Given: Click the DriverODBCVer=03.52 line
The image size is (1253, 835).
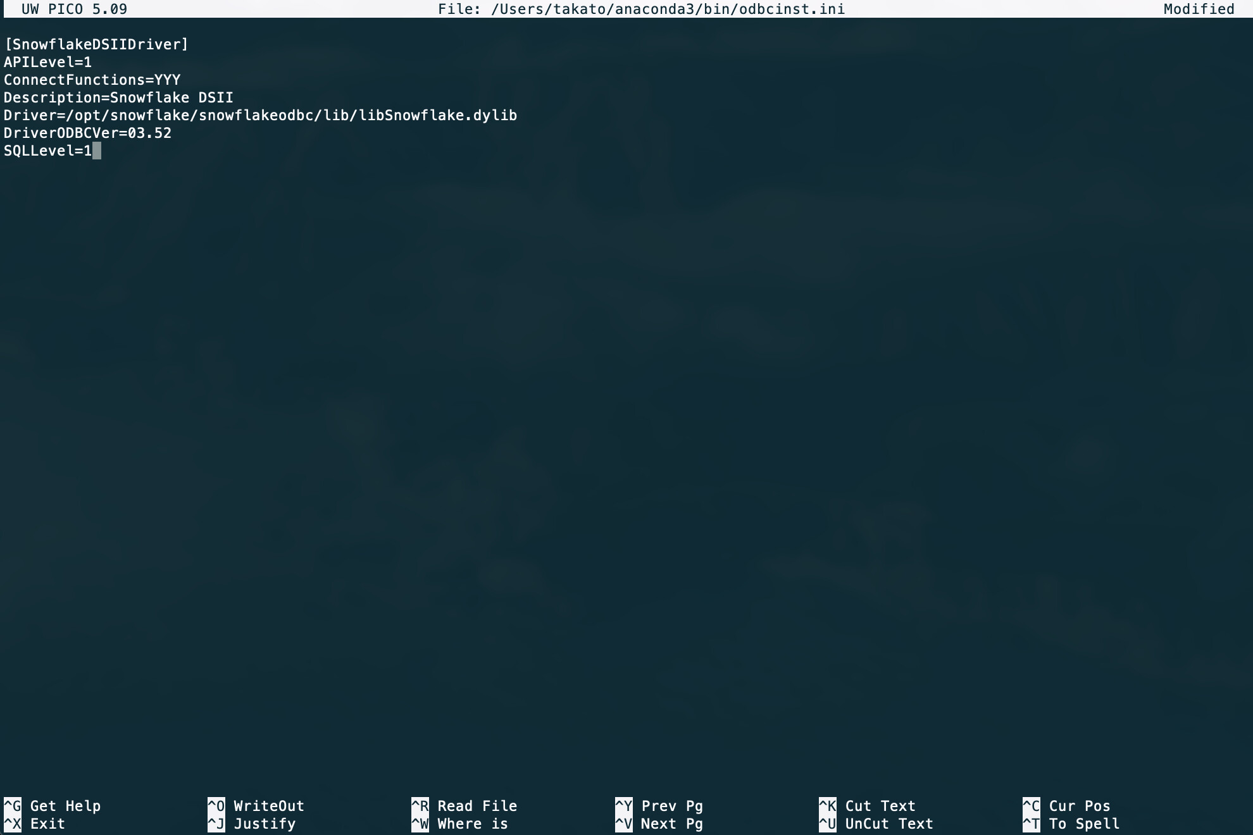Looking at the screenshot, I should pyautogui.click(x=88, y=133).
